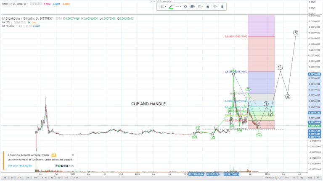Open Vol (20) format settings icon
Image resolution: width=323 pixels, height=181 pixels.
coord(19,22)
